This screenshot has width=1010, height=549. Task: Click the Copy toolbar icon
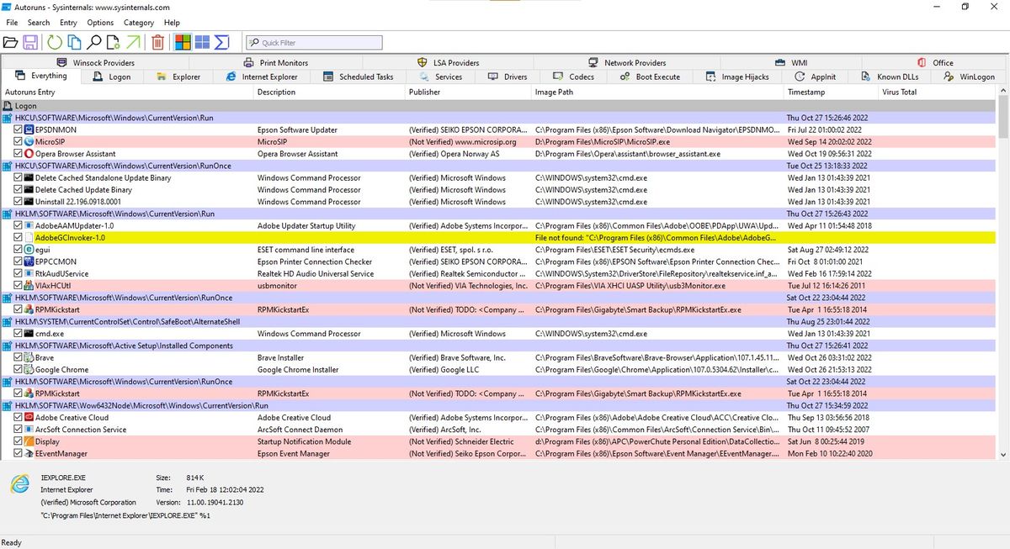click(74, 42)
